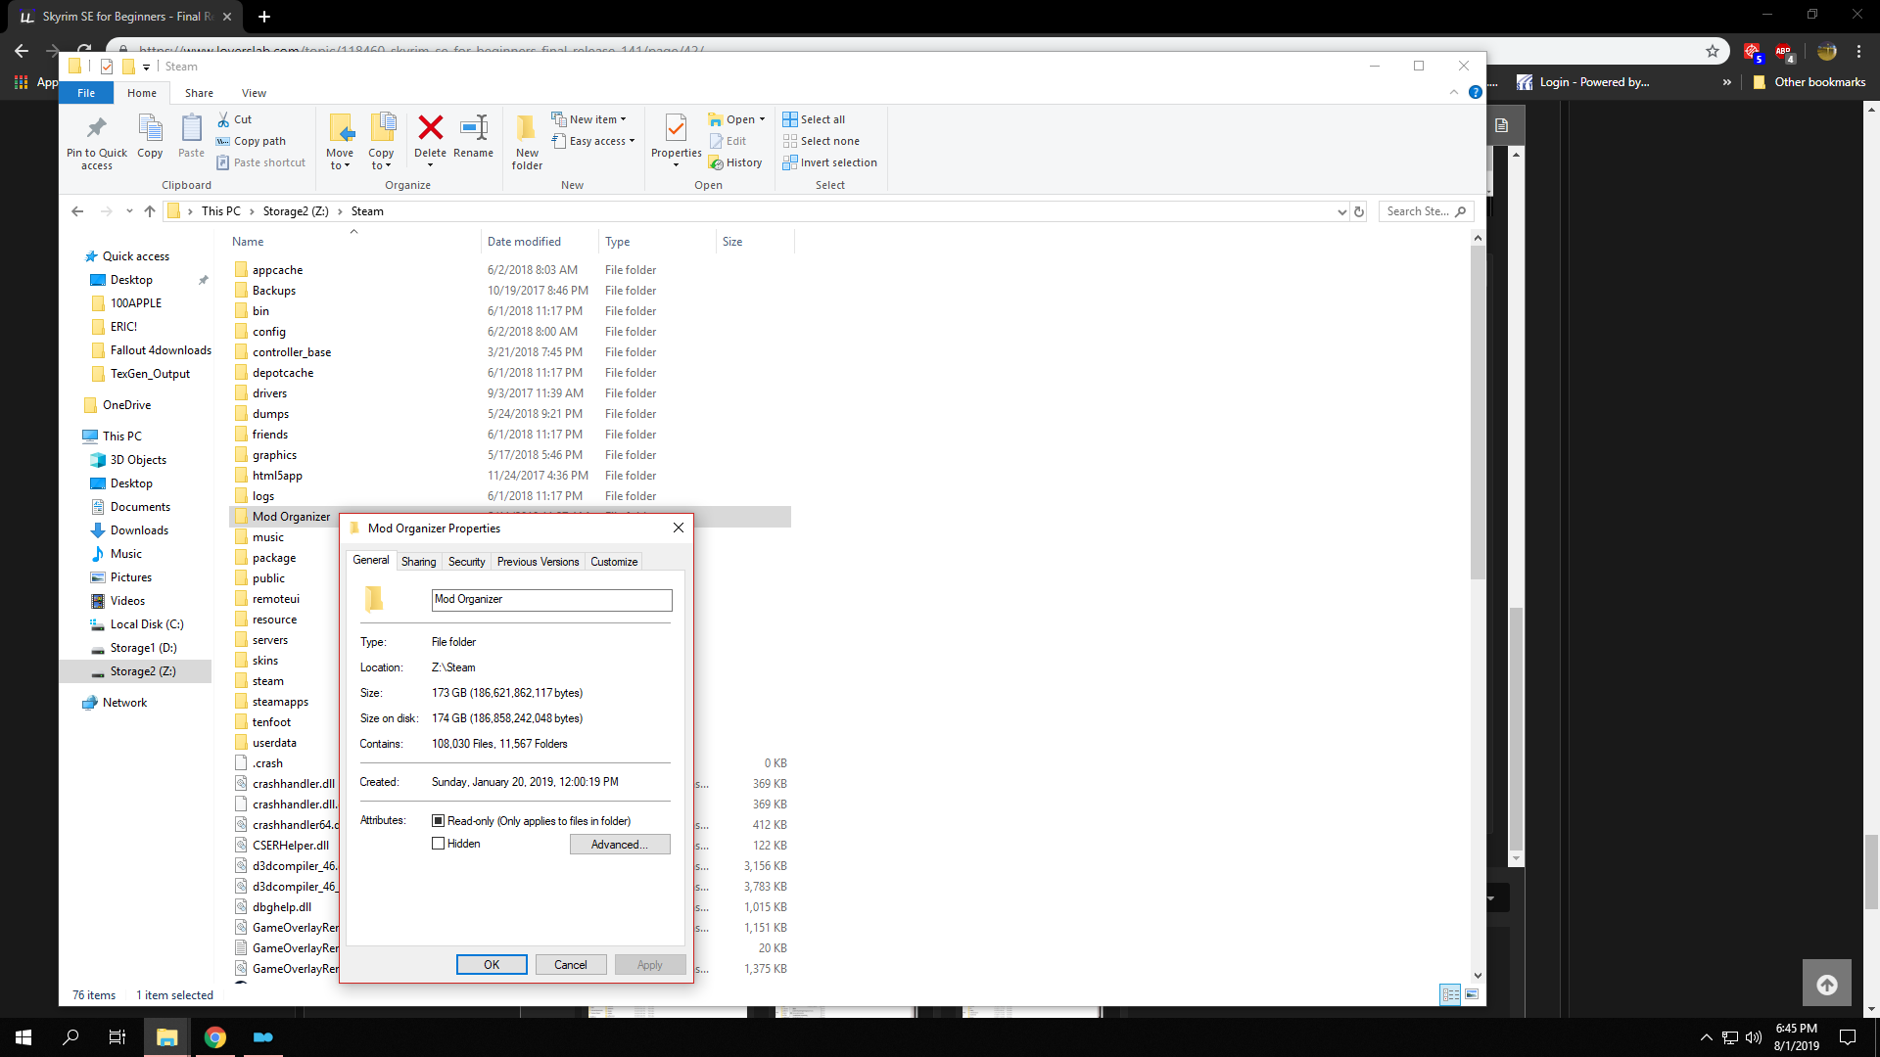The width and height of the screenshot is (1880, 1057).
Task: Open Action Center notifications icon
Action: 1848,1037
